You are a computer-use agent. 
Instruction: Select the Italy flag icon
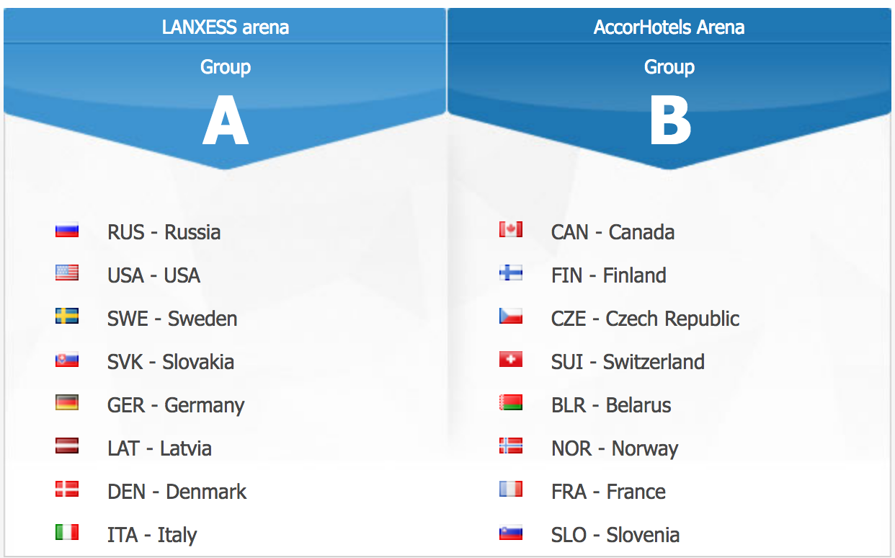tap(67, 533)
